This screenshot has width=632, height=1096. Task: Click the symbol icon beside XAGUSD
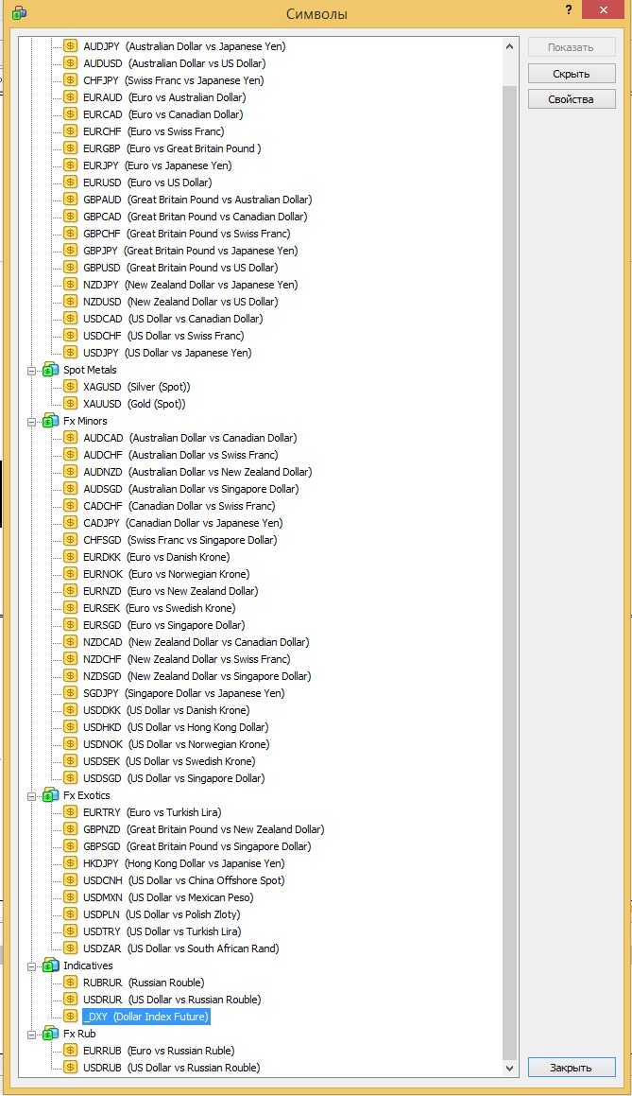71,387
